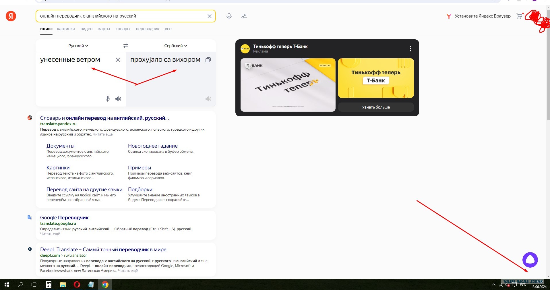The width and height of the screenshot is (550, 290).
Task: Open the shopping cart icon
Action: pyautogui.click(x=519, y=16)
